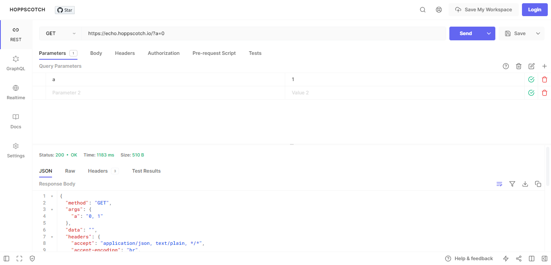
Task: Click the HOPPSCOTCH logo text
Action: (x=27, y=10)
